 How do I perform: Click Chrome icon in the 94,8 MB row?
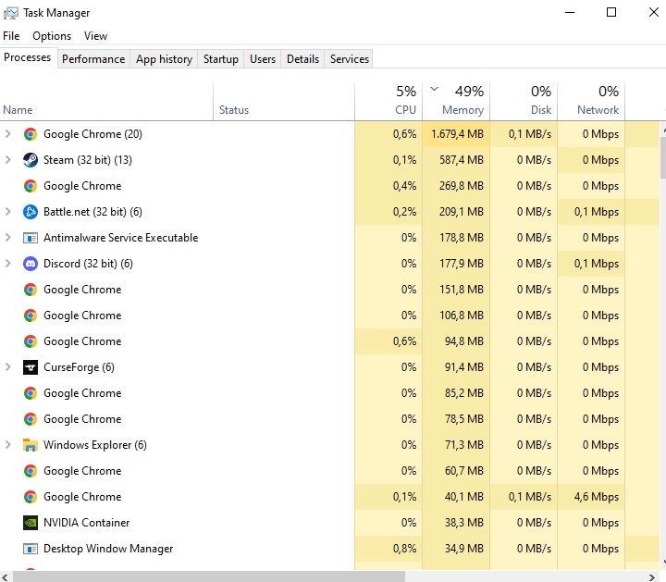pos(31,341)
